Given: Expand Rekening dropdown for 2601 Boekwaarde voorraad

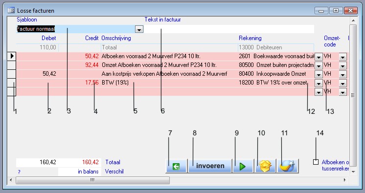Looking at the screenshot, I should tap(319, 57).
